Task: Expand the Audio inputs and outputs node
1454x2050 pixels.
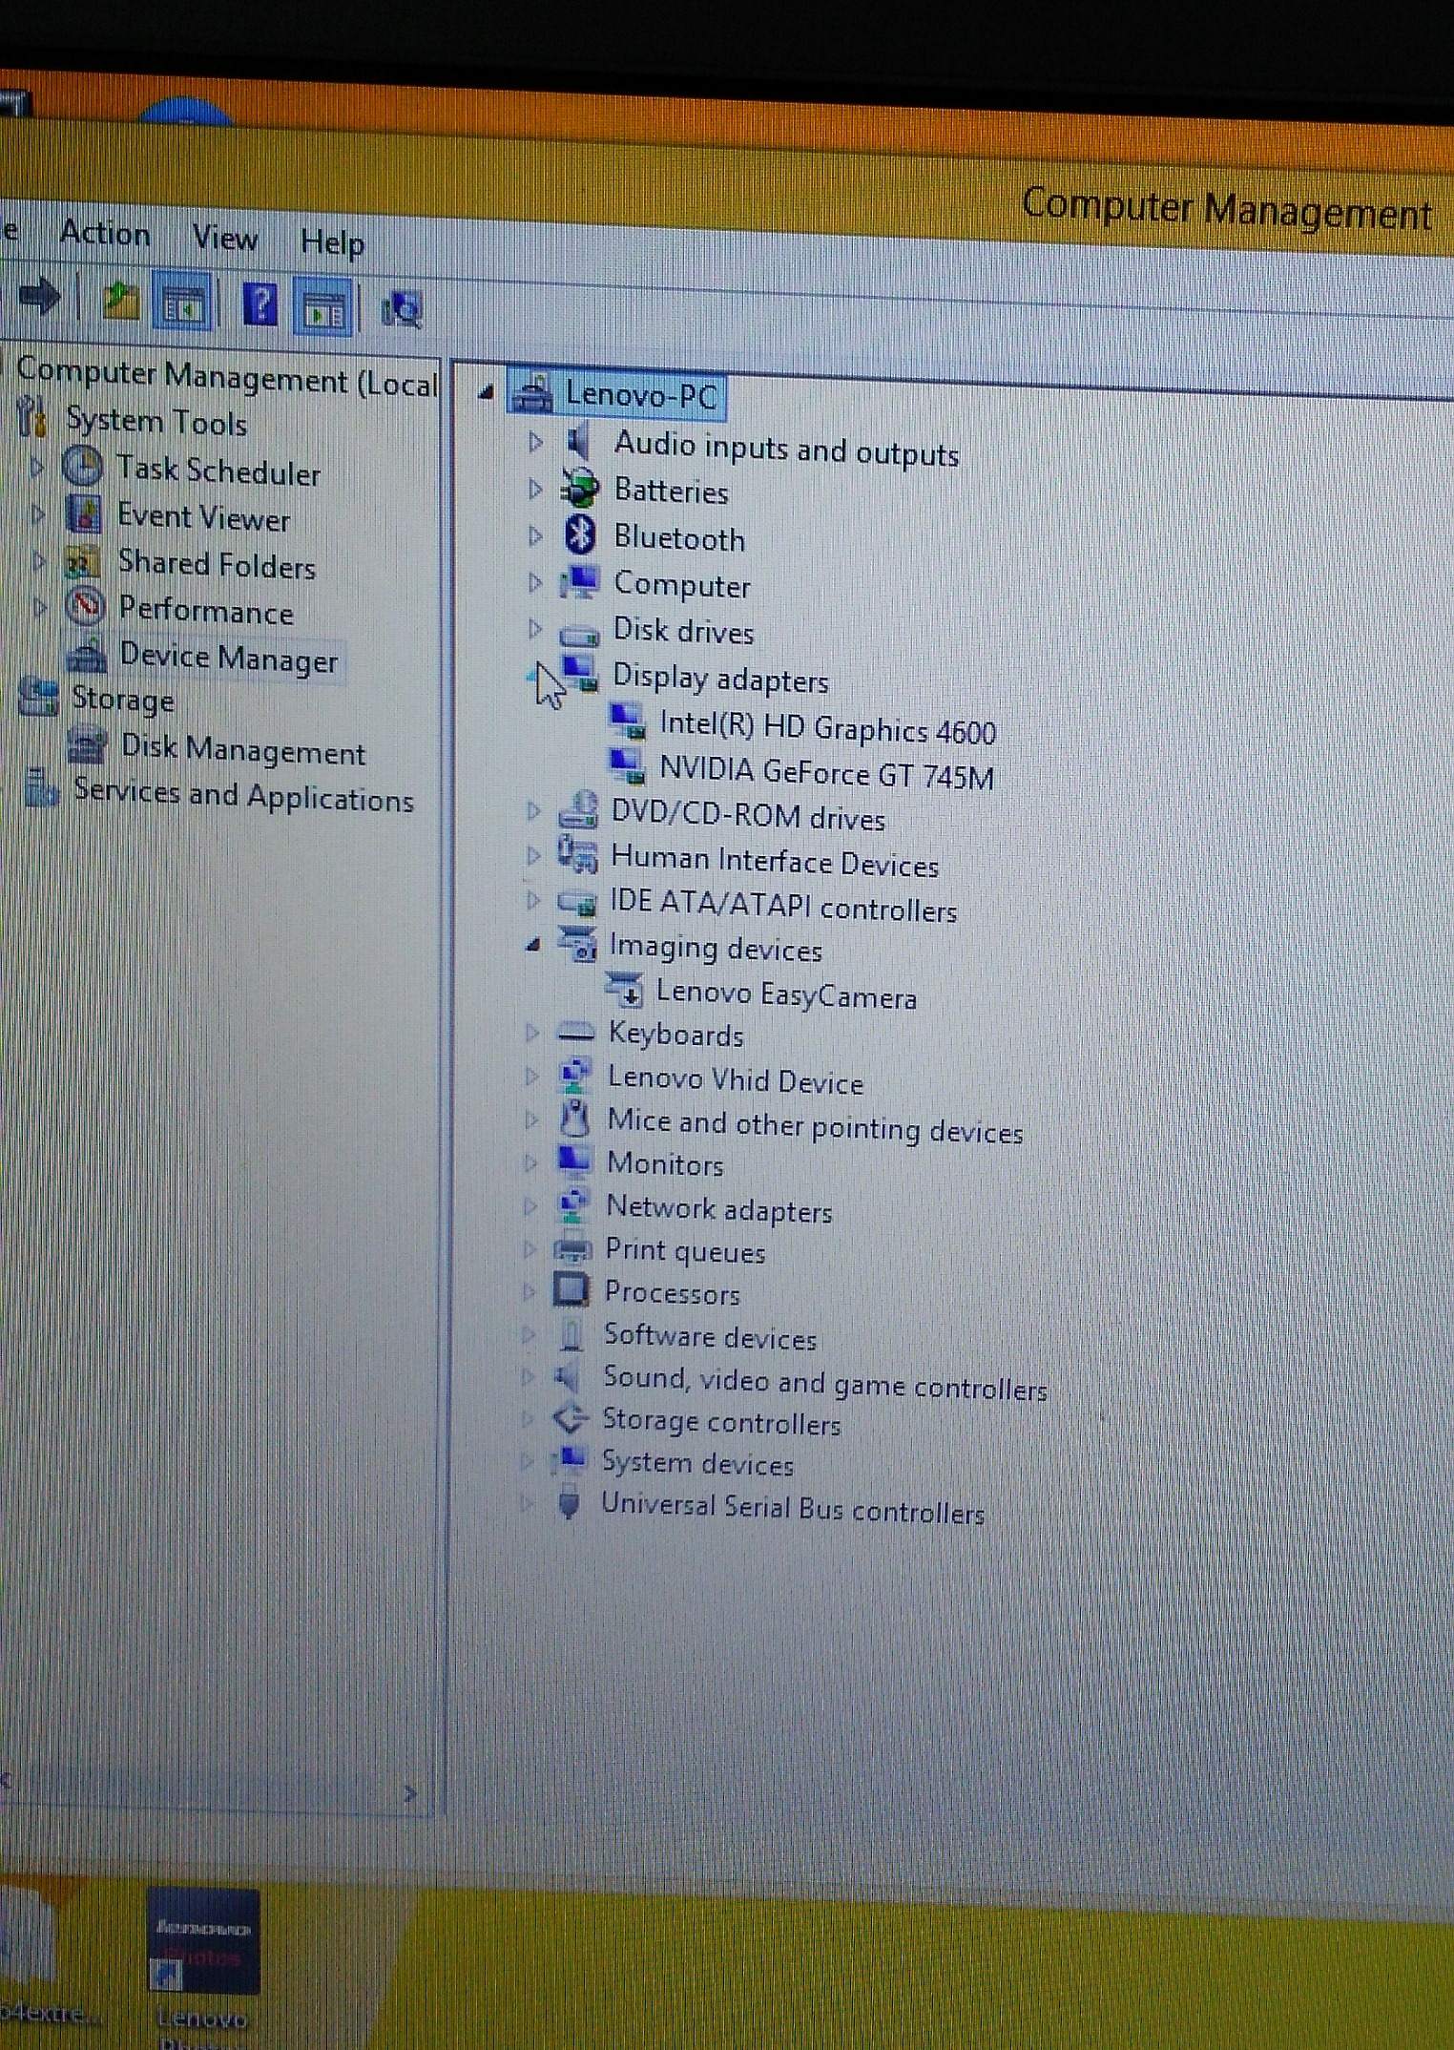Action: click(535, 442)
